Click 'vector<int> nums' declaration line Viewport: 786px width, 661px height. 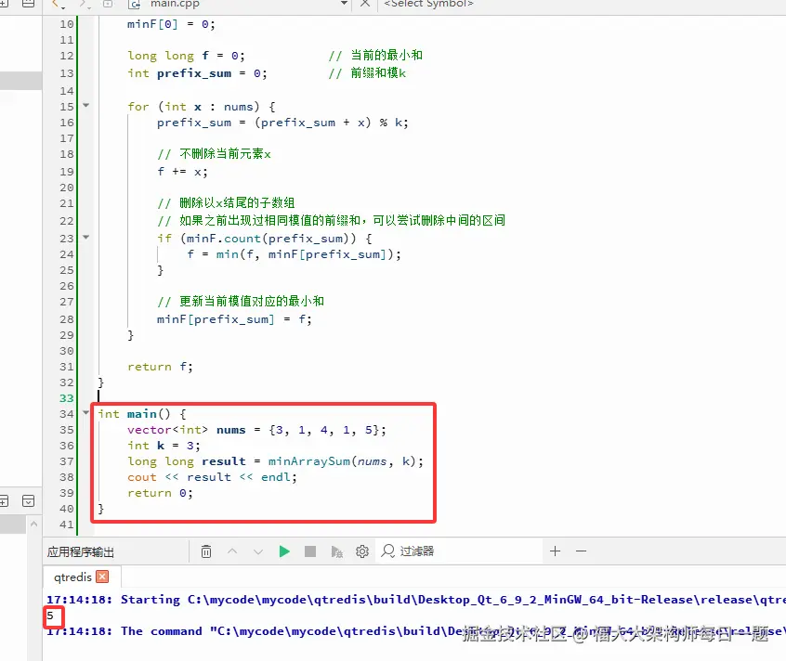(x=256, y=430)
